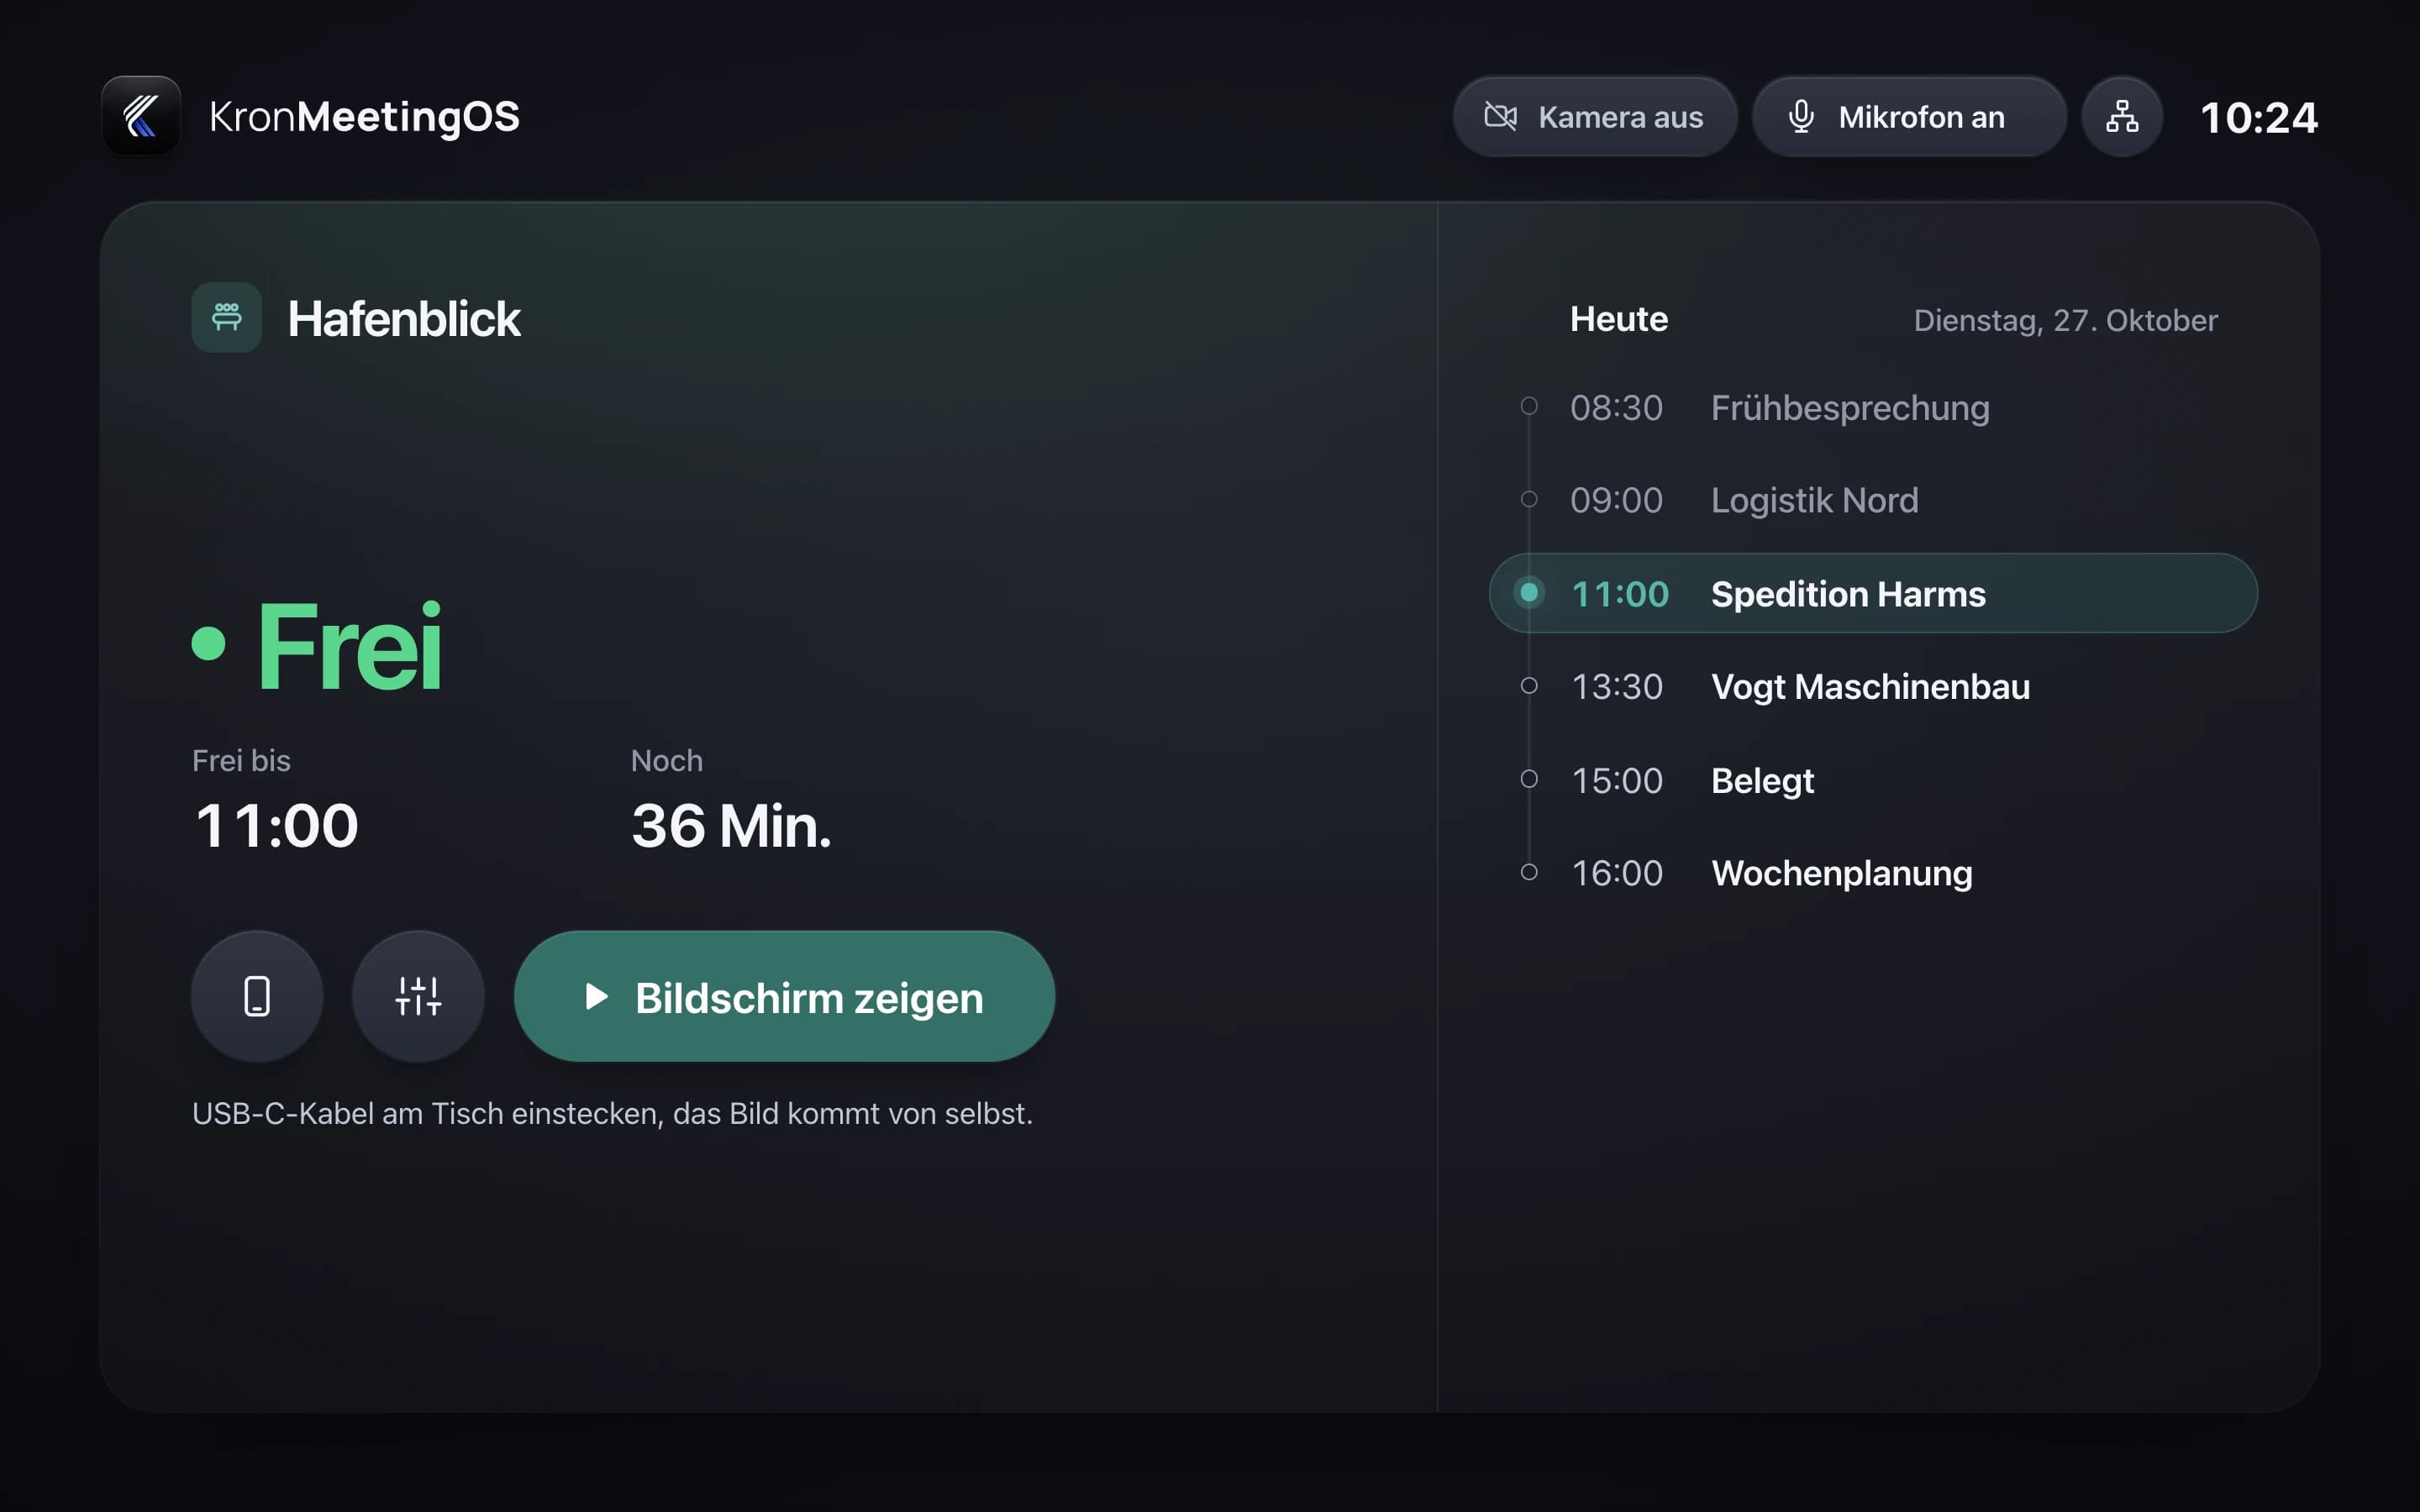Click the Hafenblick room icon
2420x1512 pixels.
click(x=227, y=318)
